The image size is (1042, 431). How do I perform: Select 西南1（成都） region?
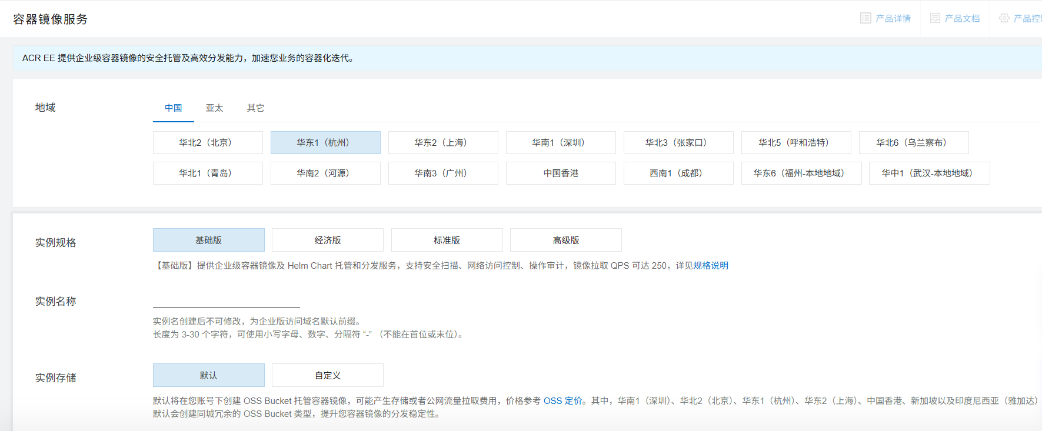(x=678, y=173)
